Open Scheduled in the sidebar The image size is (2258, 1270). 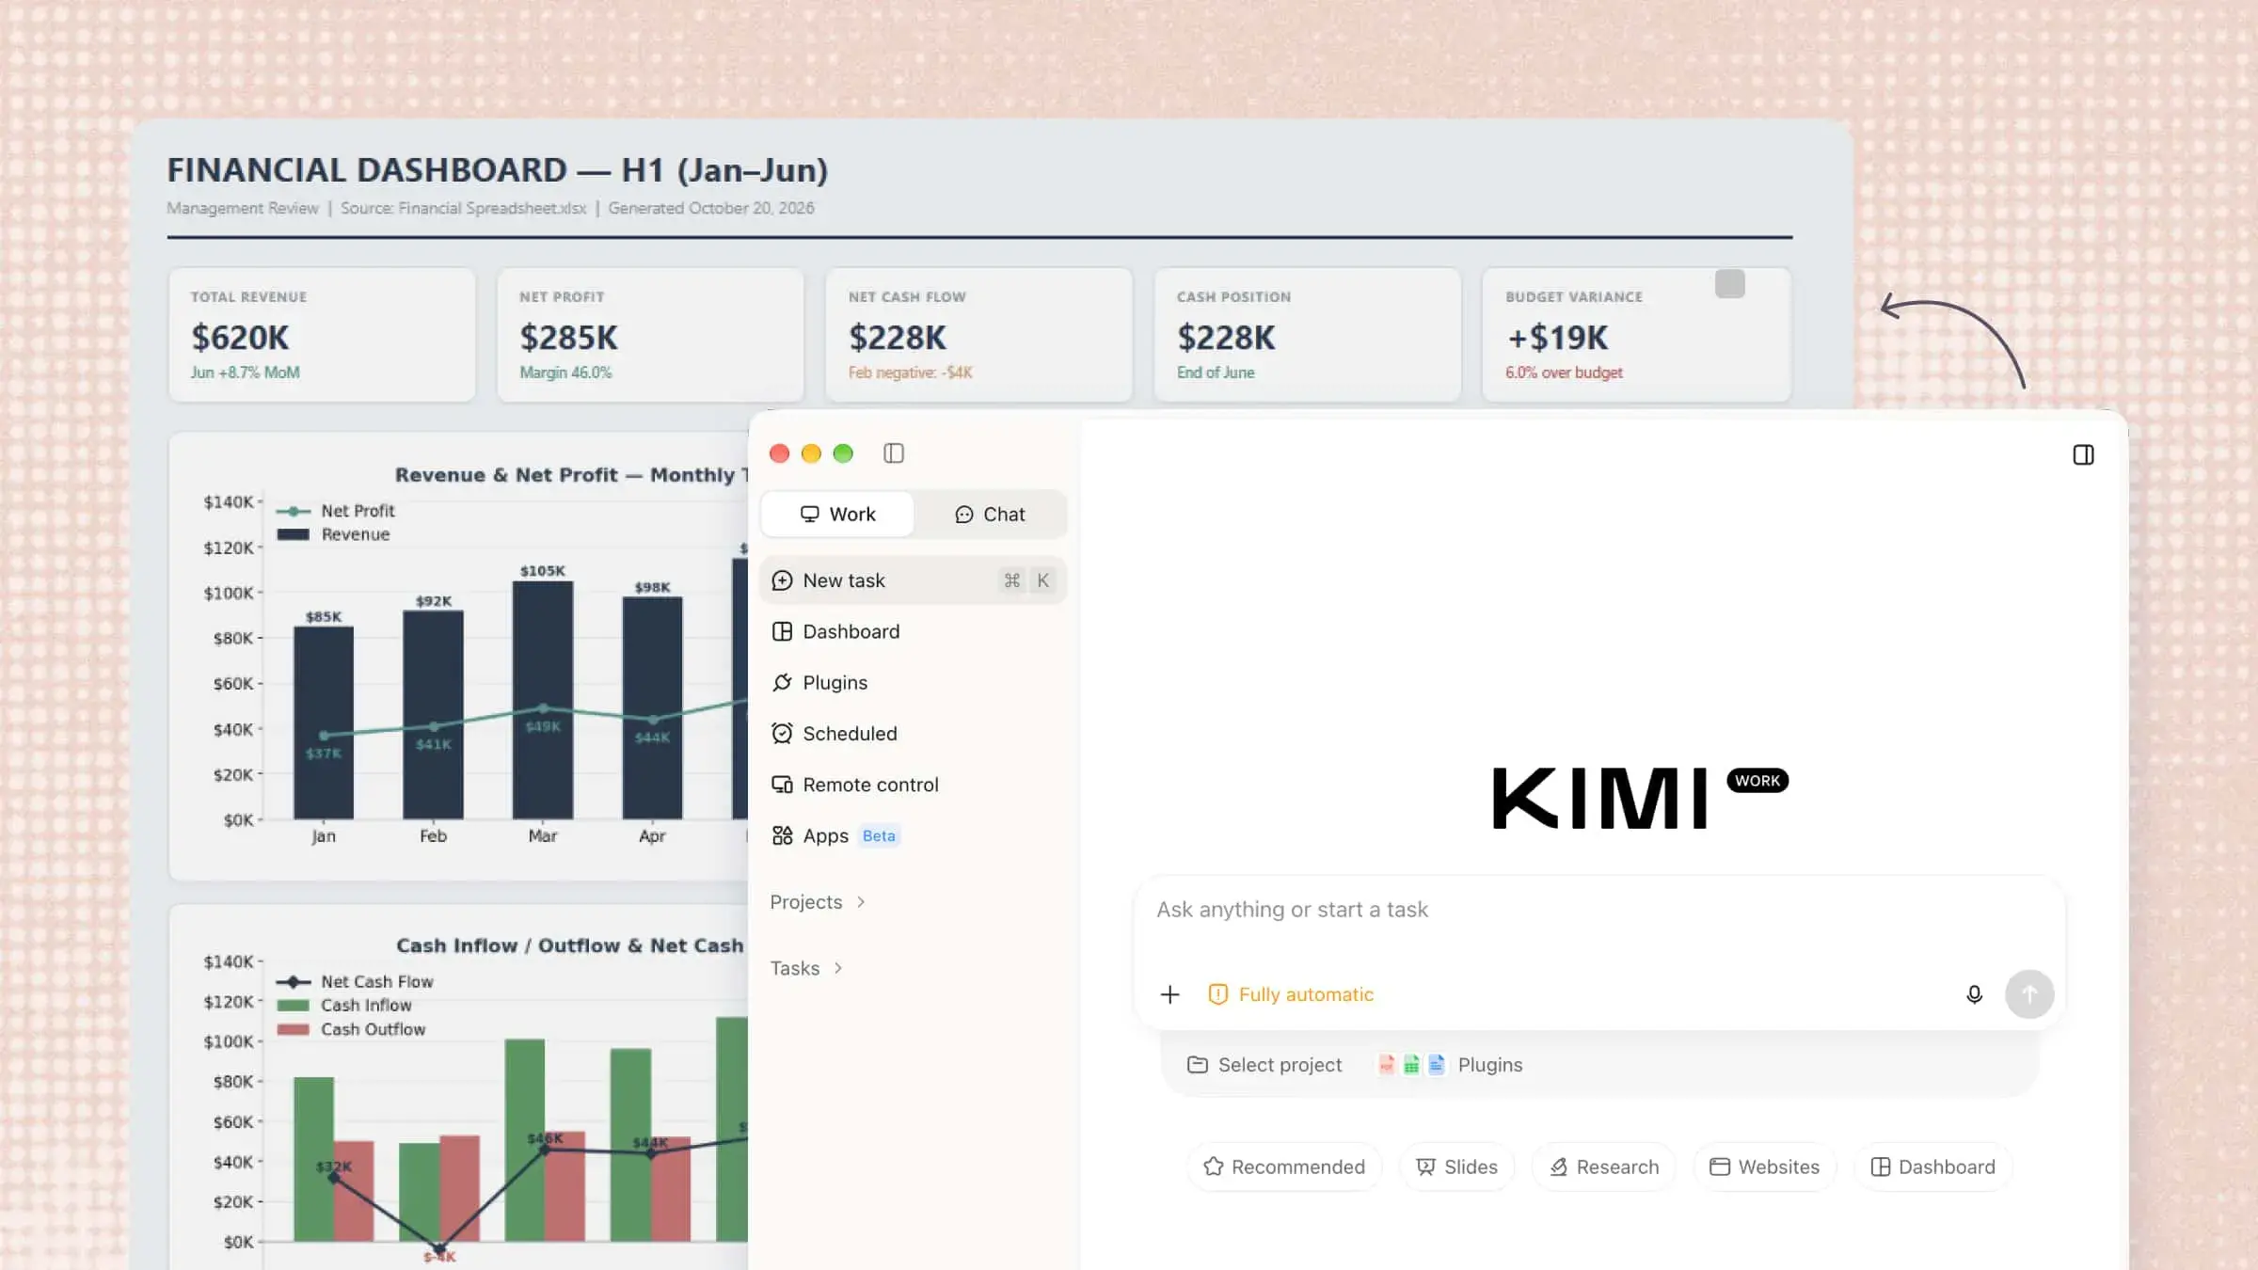(913, 733)
